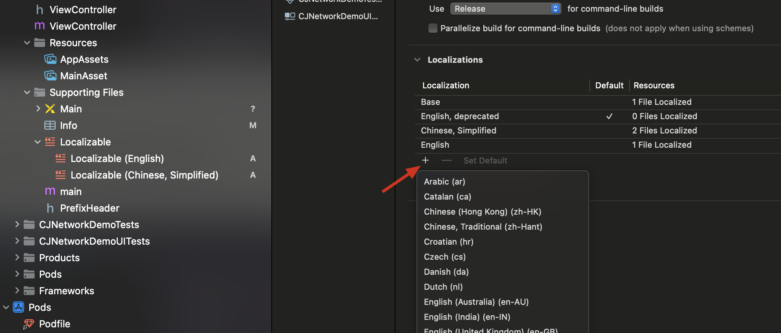Select the Base localization row
The image size is (781, 333).
click(x=598, y=102)
